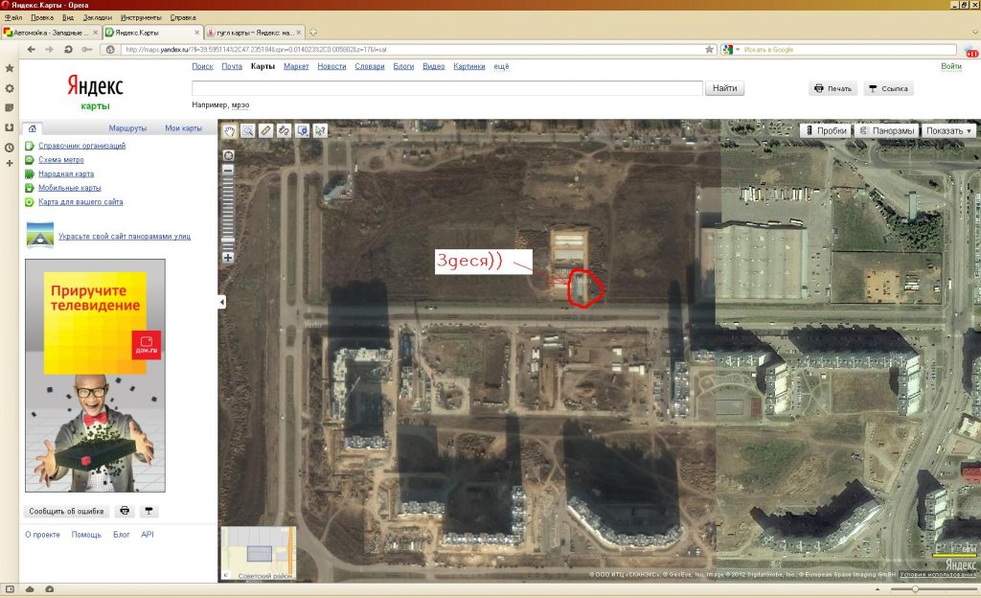This screenshot has height=598, width=981.
Task: Toggle the Пробки traffic layer
Action: coord(825,130)
